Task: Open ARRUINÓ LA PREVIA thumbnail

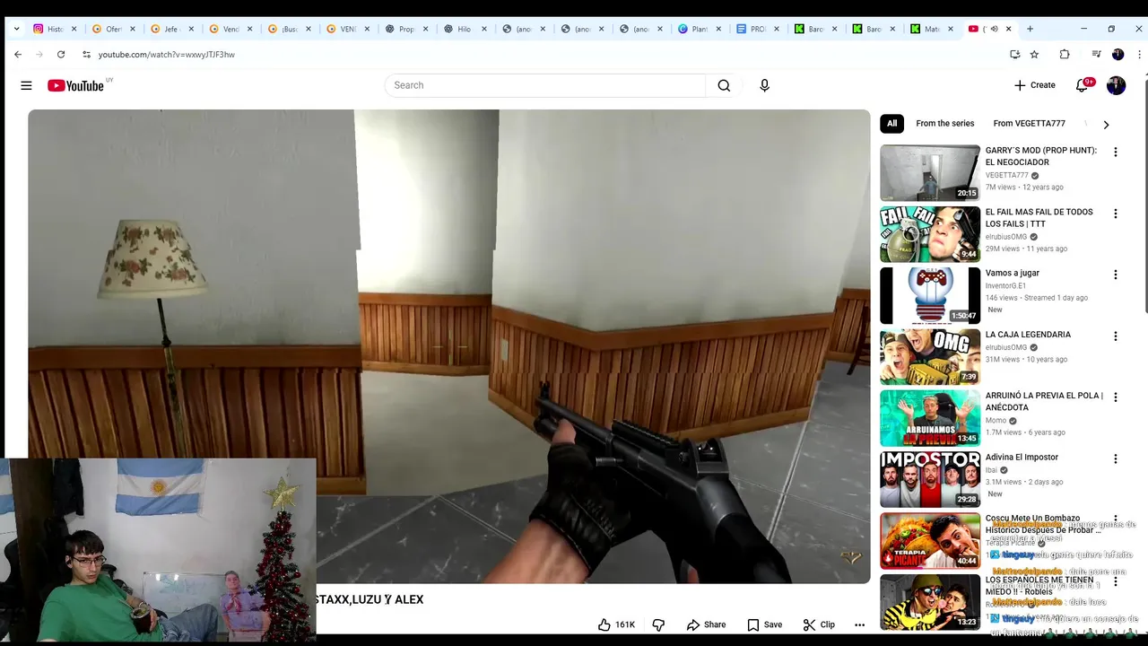Action: tap(930, 418)
